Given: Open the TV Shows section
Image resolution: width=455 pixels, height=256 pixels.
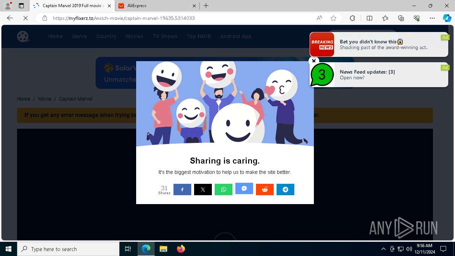Looking at the screenshot, I should pyautogui.click(x=165, y=36).
